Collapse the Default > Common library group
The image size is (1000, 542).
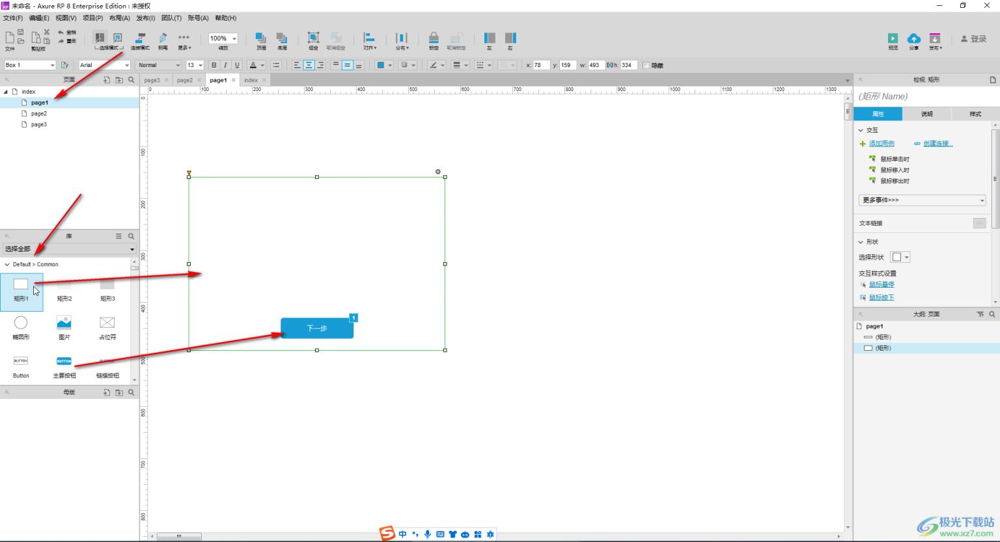coord(7,265)
